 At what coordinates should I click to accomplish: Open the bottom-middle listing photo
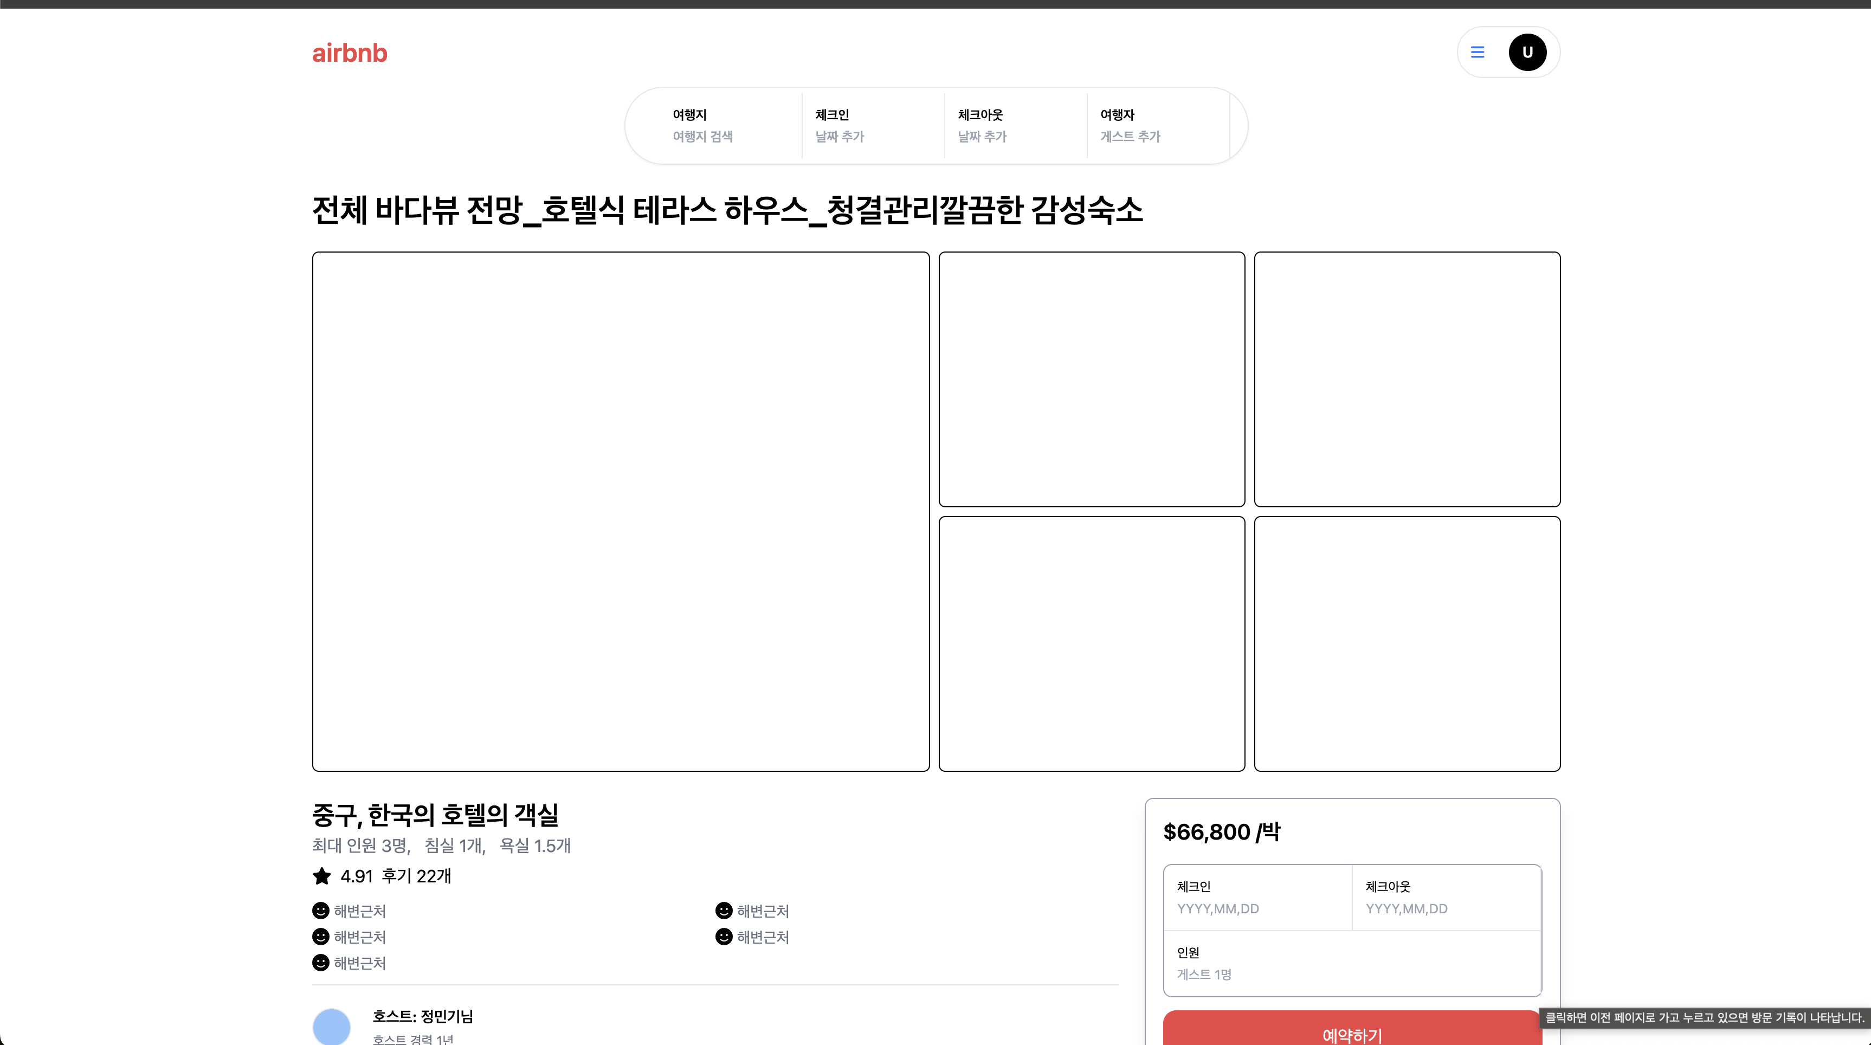(x=1091, y=643)
